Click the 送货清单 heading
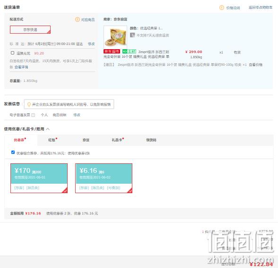The image size is (278, 268). tap(12, 7)
